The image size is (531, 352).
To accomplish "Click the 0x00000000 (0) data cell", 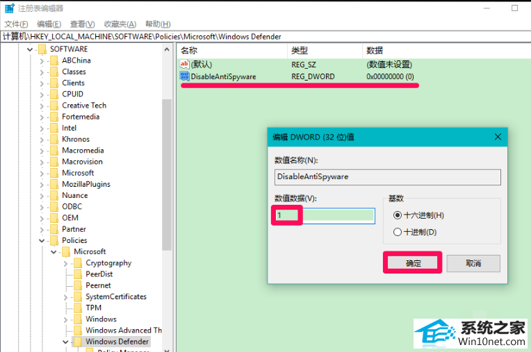I will click(390, 77).
